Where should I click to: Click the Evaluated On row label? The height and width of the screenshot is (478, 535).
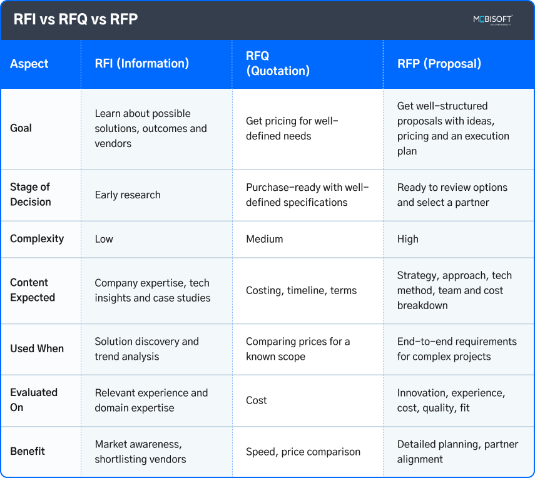click(x=34, y=400)
